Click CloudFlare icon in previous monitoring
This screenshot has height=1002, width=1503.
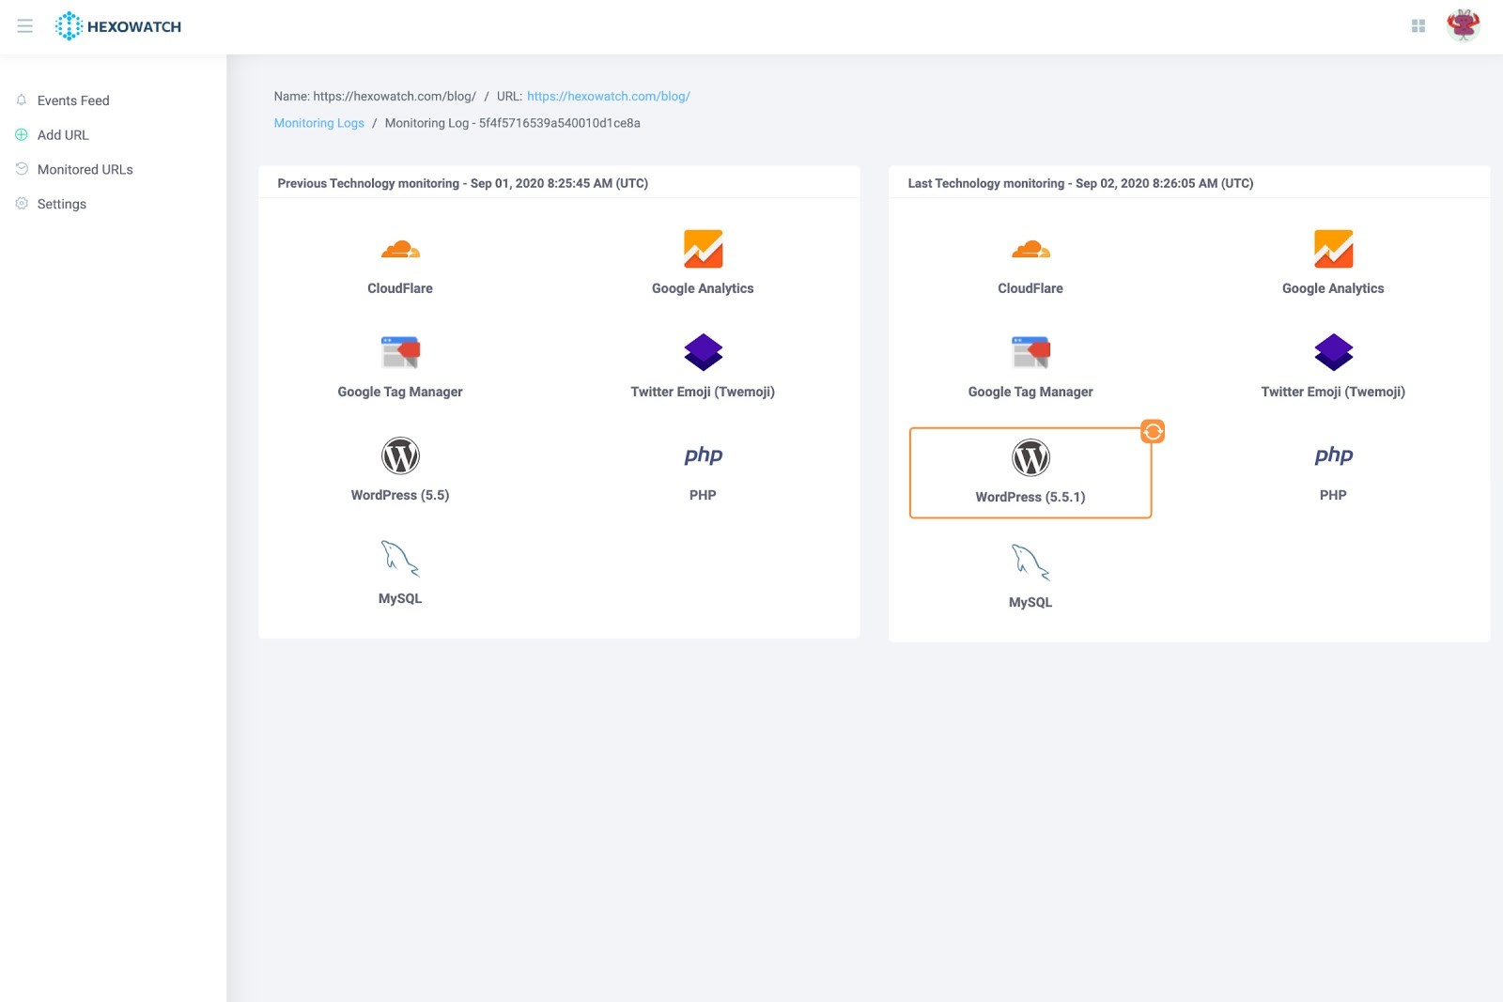click(400, 249)
